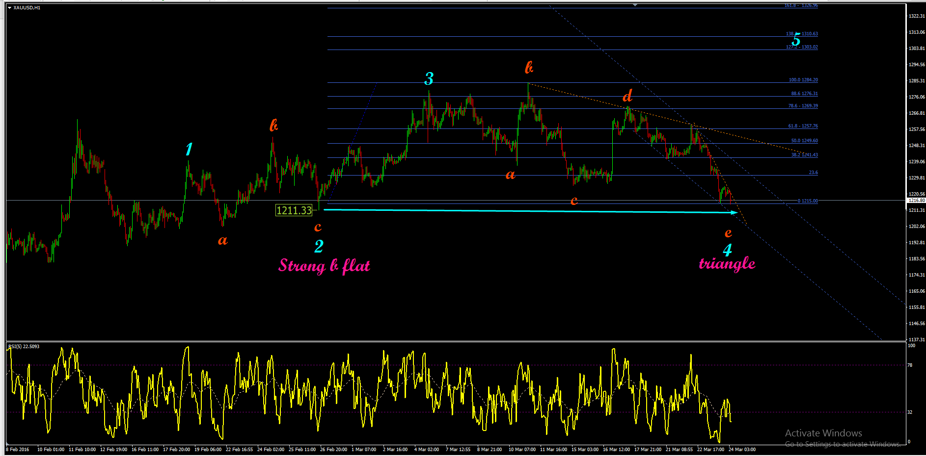The height and width of the screenshot is (456, 926).
Task: Select the cyan wave 5 label
Action: 796,39
